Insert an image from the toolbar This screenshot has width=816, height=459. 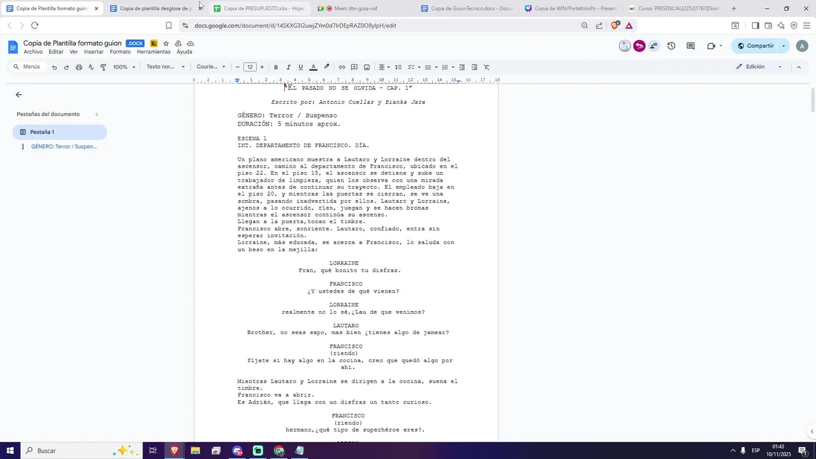point(367,67)
